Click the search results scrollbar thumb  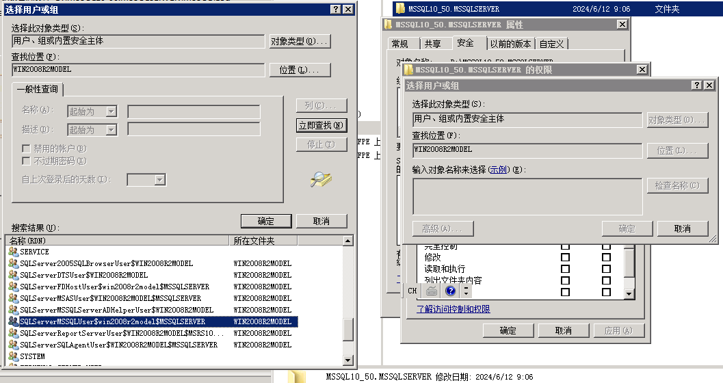tap(348, 329)
